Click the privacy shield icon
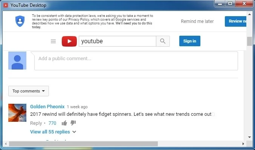255x150 pixels. pyautogui.click(x=20, y=21)
